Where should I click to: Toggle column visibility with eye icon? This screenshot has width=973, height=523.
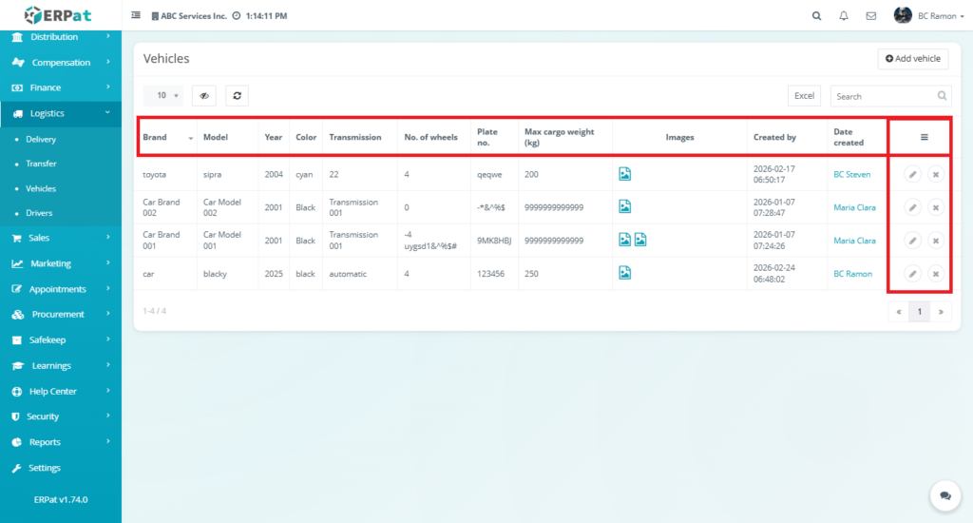click(x=204, y=95)
